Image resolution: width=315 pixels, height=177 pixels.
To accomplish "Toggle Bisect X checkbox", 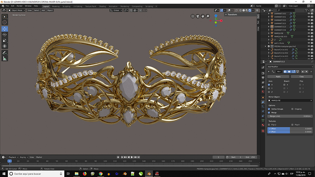I will pyautogui.click(x=284, y=85).
